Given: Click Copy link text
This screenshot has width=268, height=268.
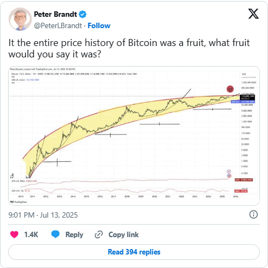Looking at the screenshot, I should pos(123,234).
